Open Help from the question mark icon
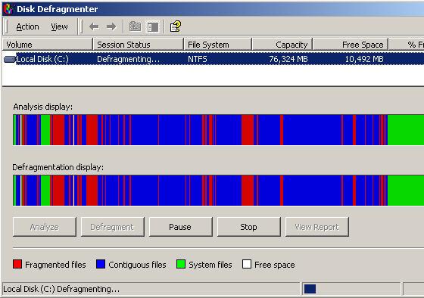This screenshot has height=298, width=424. [x=175, y=26]
